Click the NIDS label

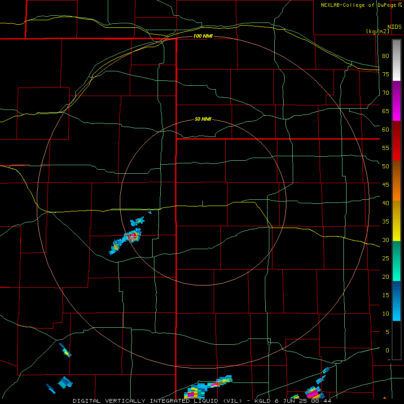pos(395,27)
